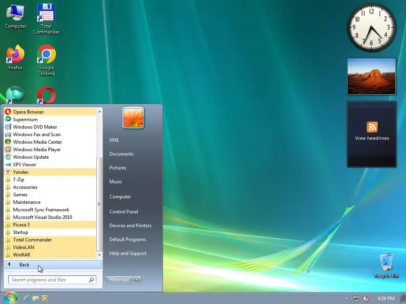
Task: Click the network tray icon
Action: click(356, 298)
